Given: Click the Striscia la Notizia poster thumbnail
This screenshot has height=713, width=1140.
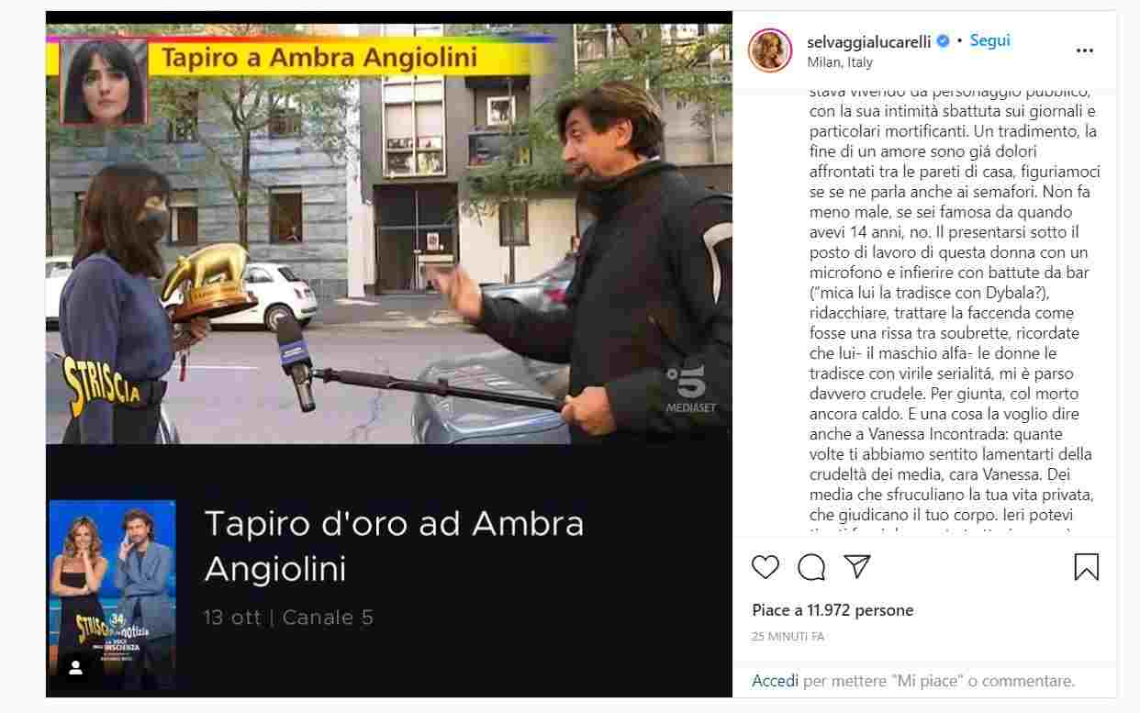Looking at the screenshot, I should point(112,594).
